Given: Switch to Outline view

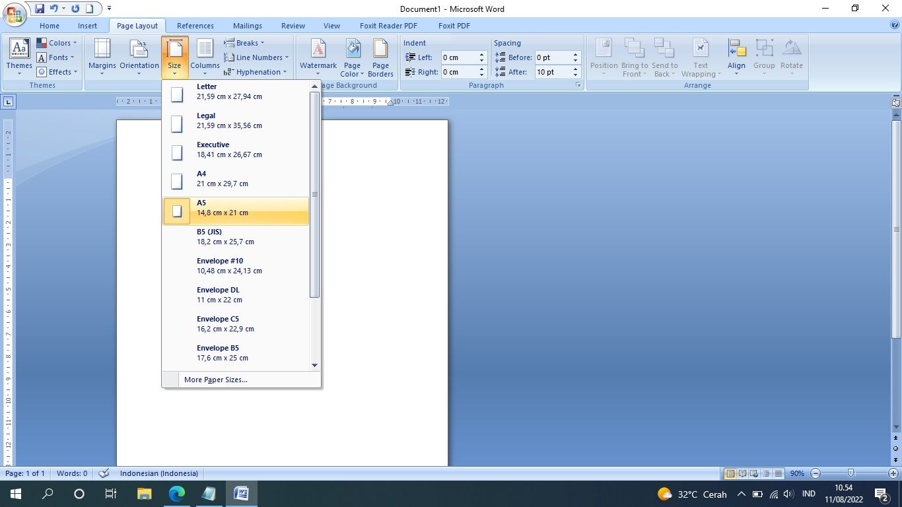Looking at the screenshot, I should (767, 473).
